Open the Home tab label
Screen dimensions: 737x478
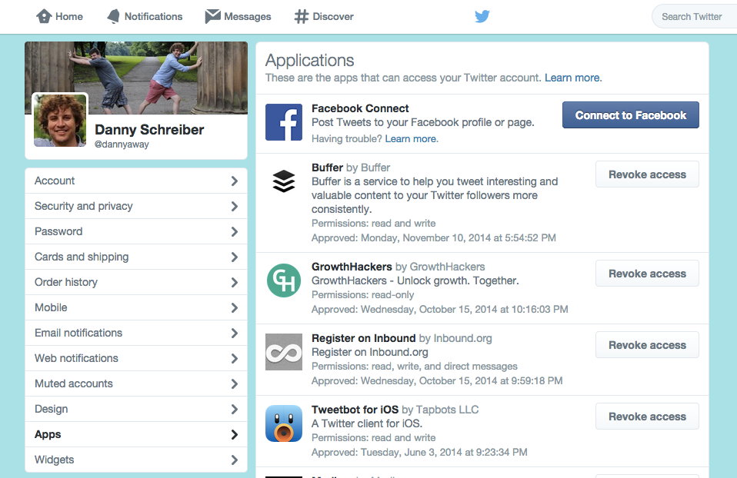[69, 16]
